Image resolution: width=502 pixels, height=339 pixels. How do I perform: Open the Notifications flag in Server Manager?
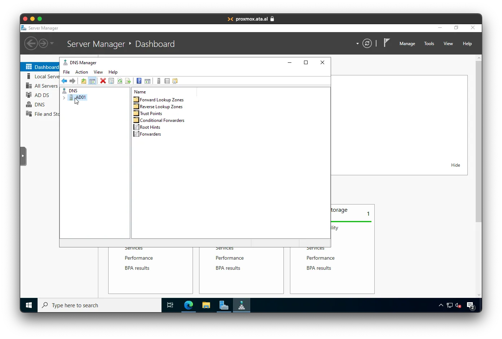387,43
